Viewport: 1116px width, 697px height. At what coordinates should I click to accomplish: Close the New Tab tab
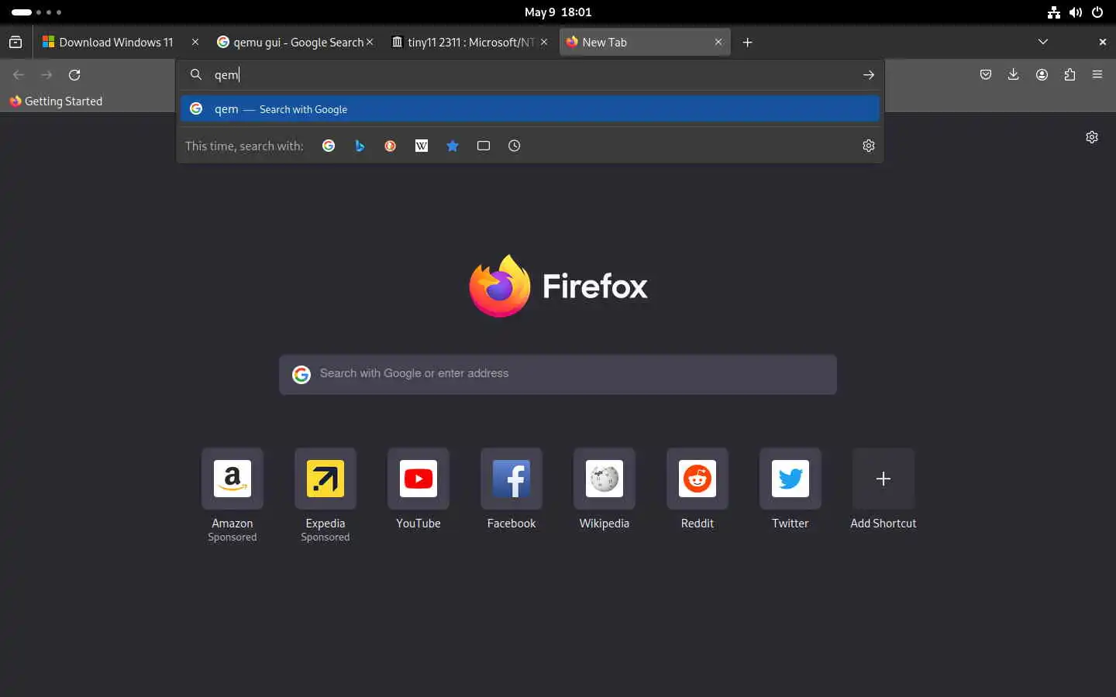(x=718, y=43)
